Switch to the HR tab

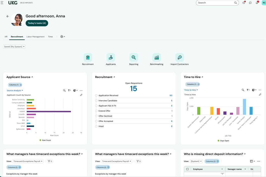[x=6, y=37]
